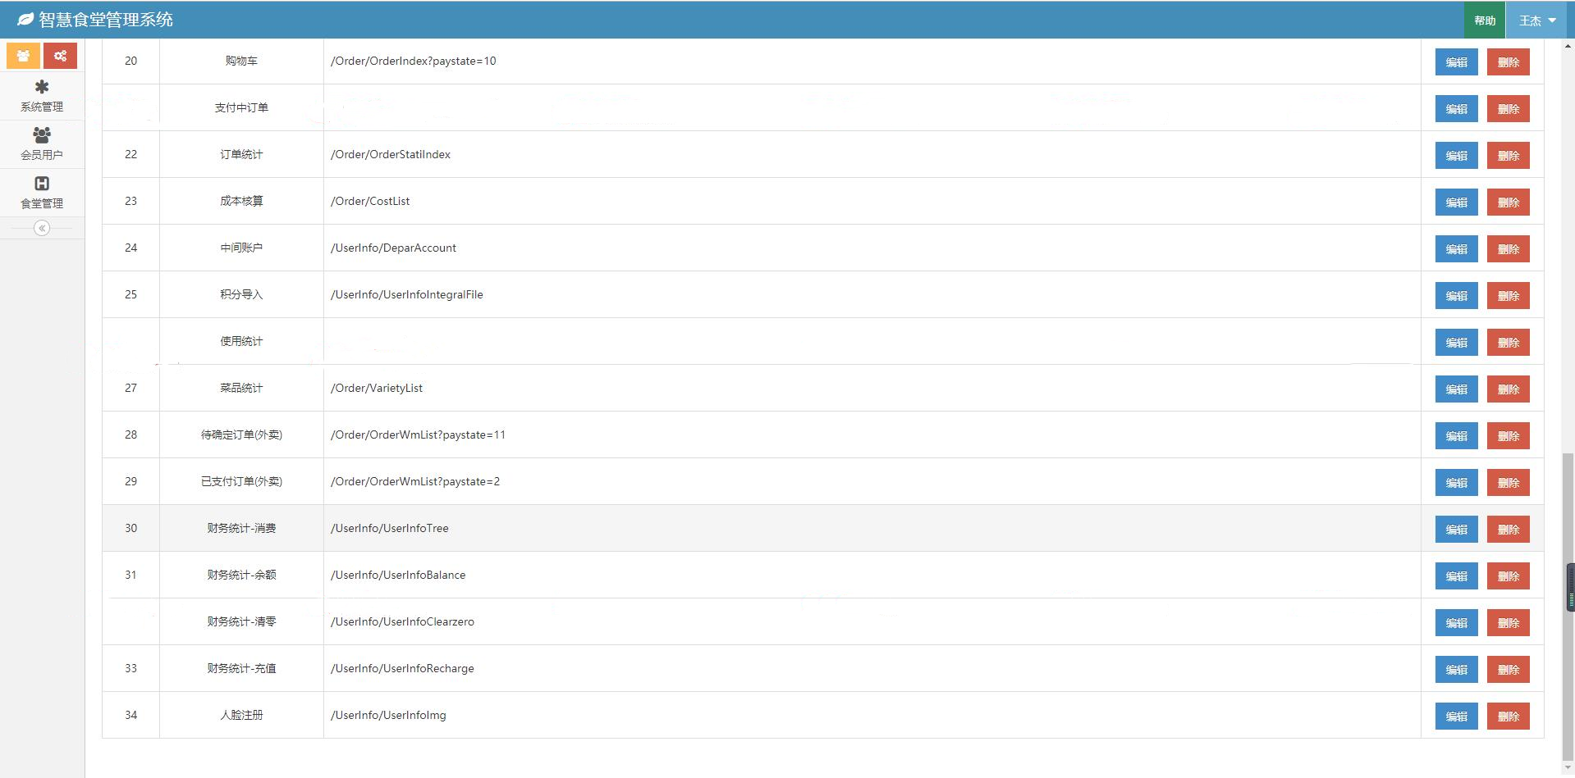Delete the 中间账户 row
The width and height of the screenshot is (1575, 778).
pyautogui.click(x=1508, y=249)
